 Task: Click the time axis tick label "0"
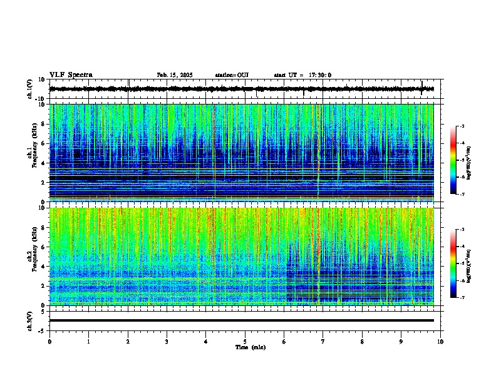(x=49, y=342)
